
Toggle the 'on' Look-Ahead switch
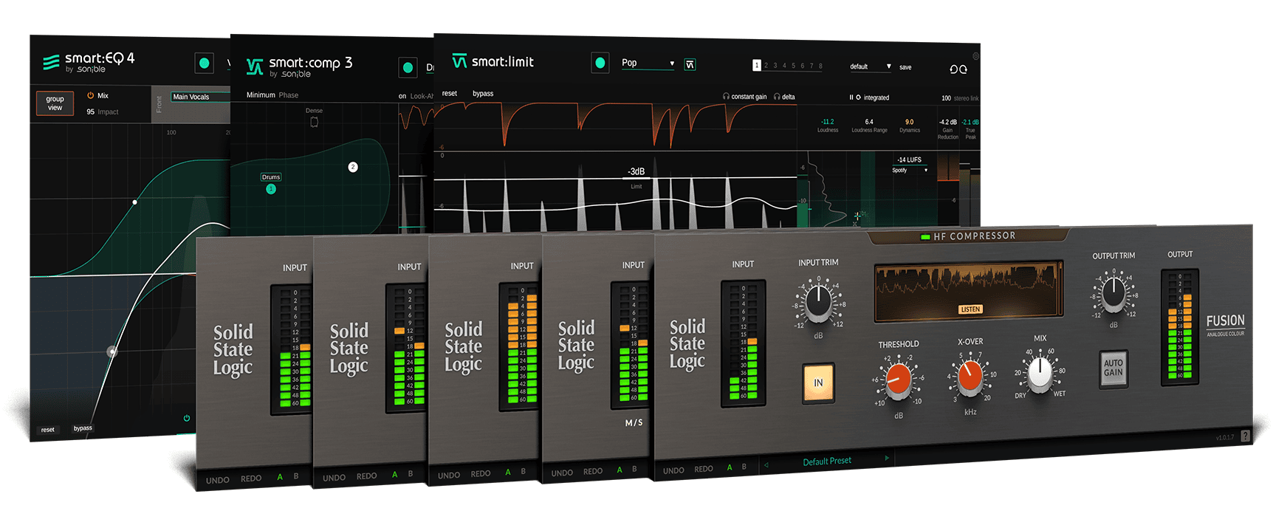[x=402, y=96]
